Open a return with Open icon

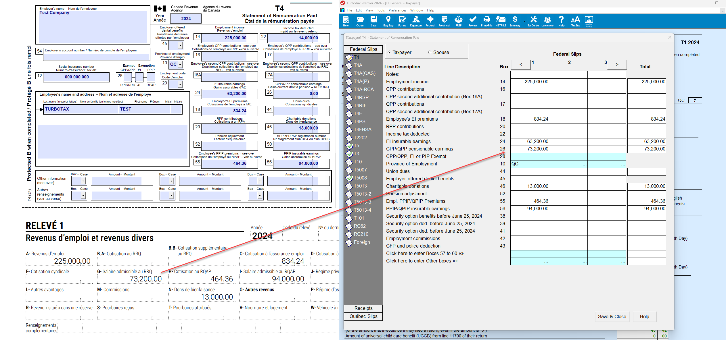(x=360, y=21)
